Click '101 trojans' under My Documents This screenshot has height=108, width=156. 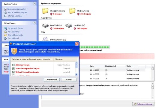[85, 14]
